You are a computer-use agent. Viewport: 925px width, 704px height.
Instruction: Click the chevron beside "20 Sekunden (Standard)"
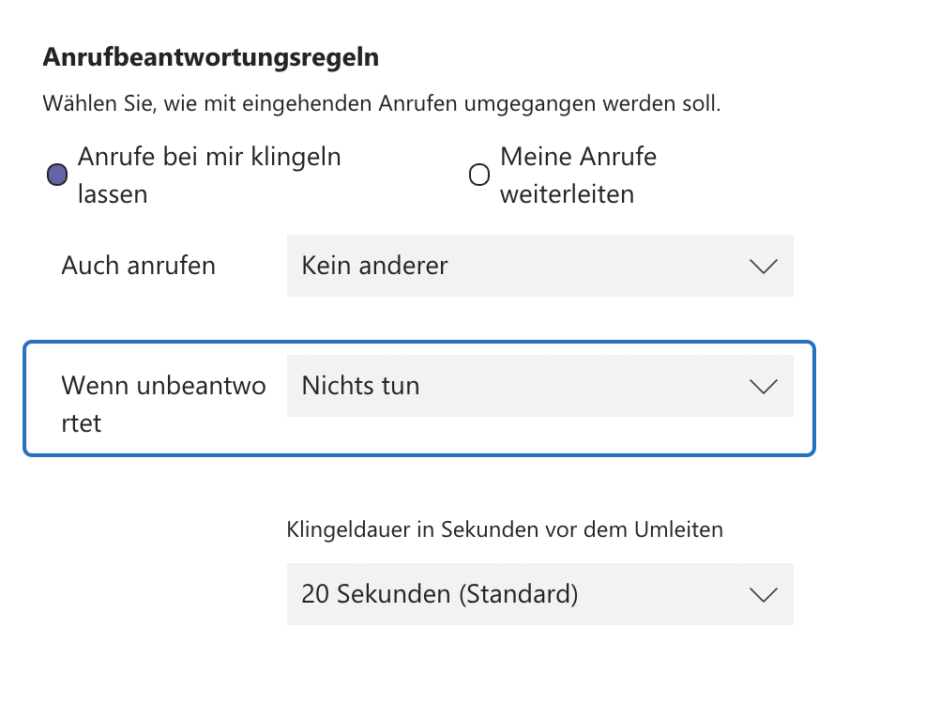tap(765, 595)
